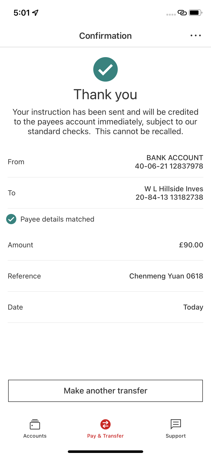Tap the From account number 40-06-21 12837978
Image resolution: width=211 pixels, height=457 pixels.
pos(169,166)
